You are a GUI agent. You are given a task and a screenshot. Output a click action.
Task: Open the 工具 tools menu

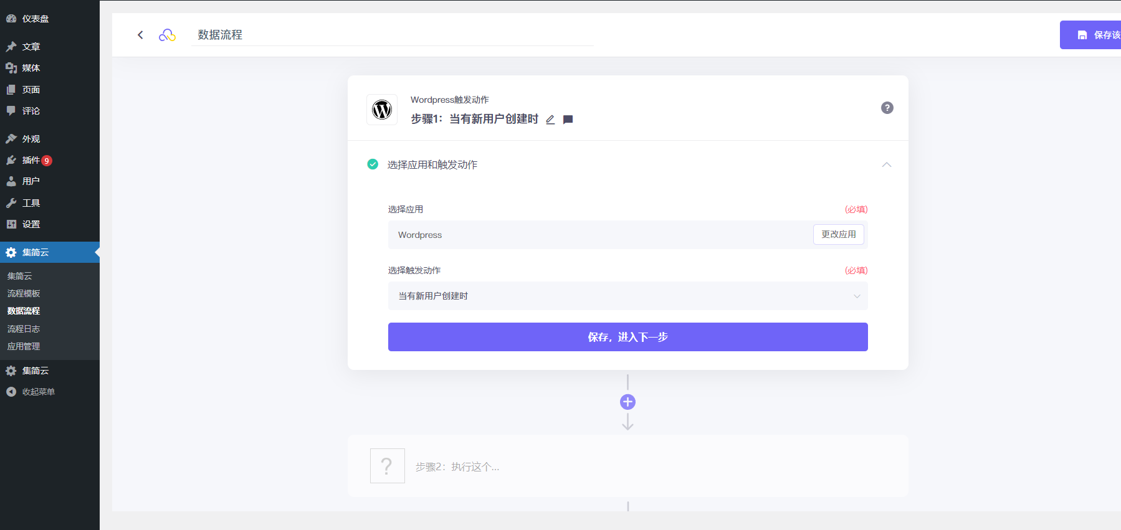pos(50,203)
